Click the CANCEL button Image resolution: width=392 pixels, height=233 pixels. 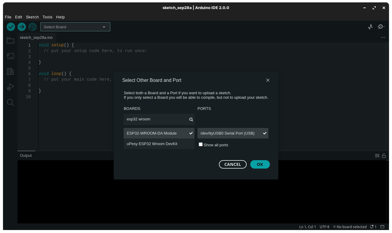click(233, 164)
